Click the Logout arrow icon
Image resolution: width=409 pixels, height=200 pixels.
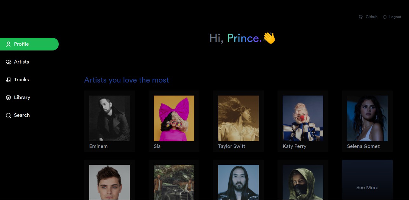click(384, 17)
